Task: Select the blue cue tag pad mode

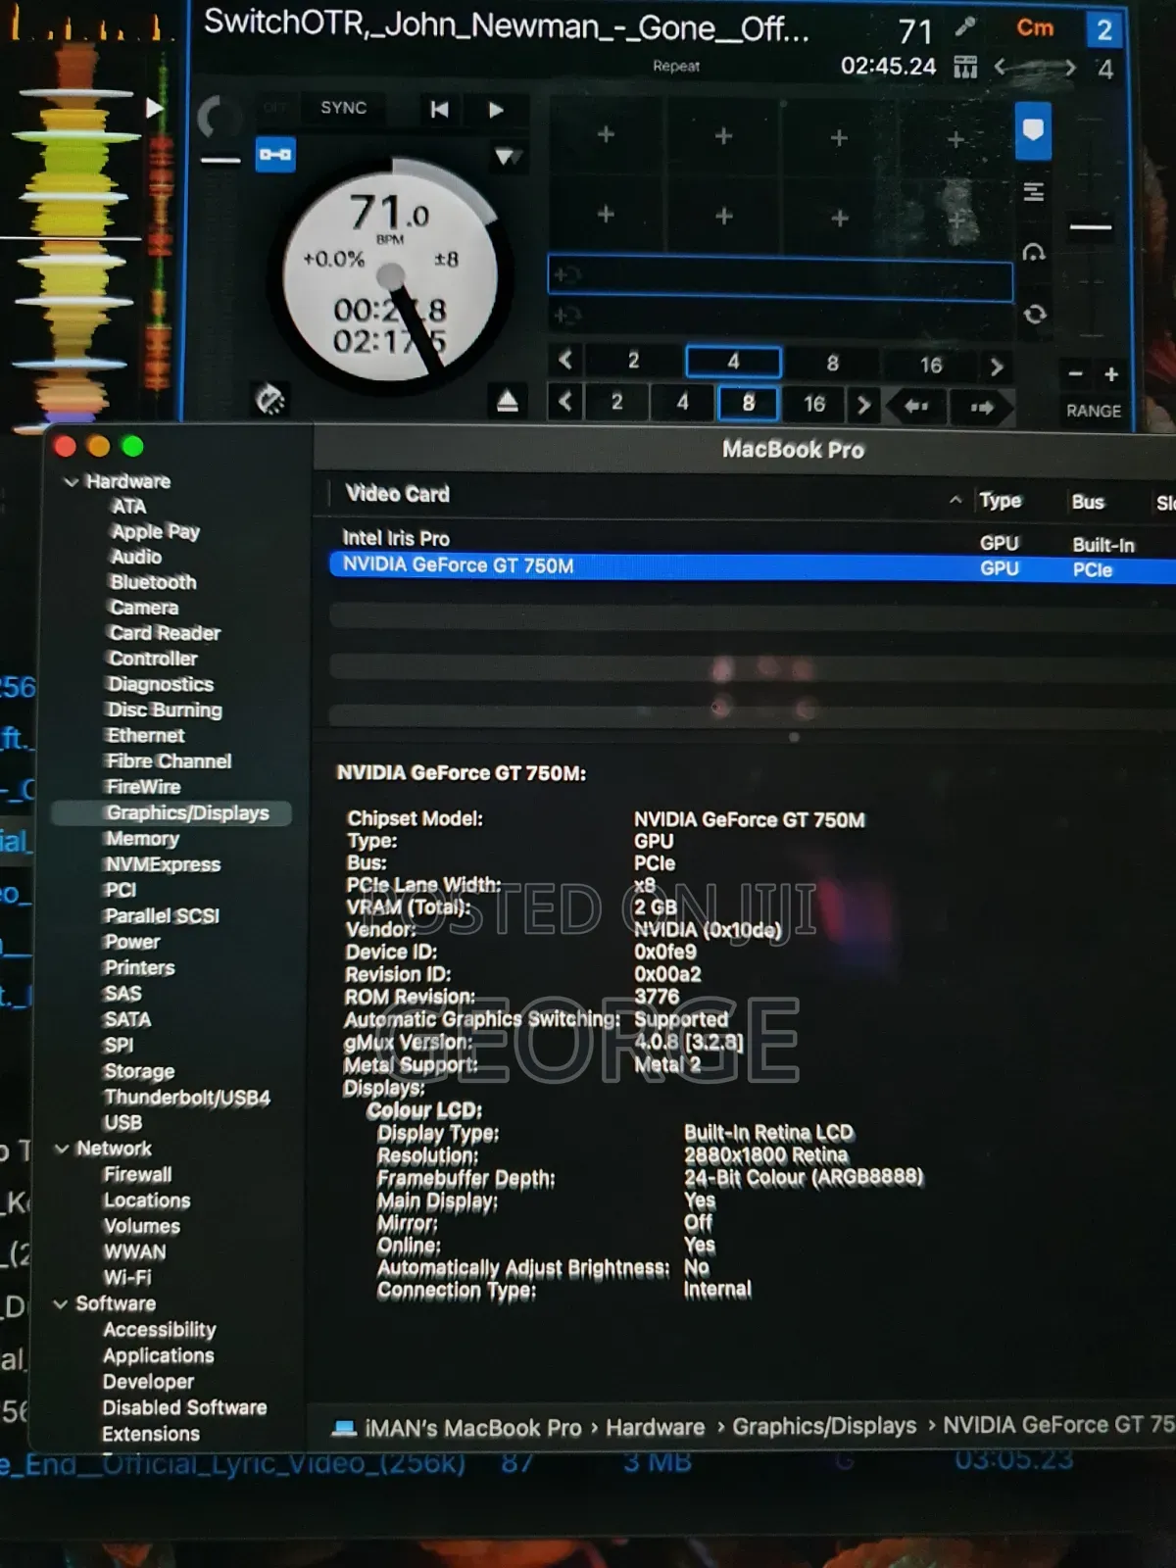Action: pos(1033,130)
